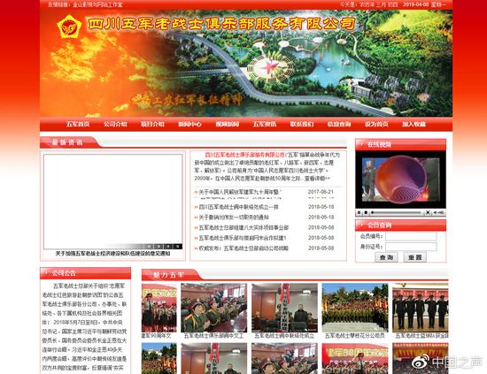Click the 会员编号 input field
Image resolution: width=487 pixels, height=374 pixels.
coord(411,236)
